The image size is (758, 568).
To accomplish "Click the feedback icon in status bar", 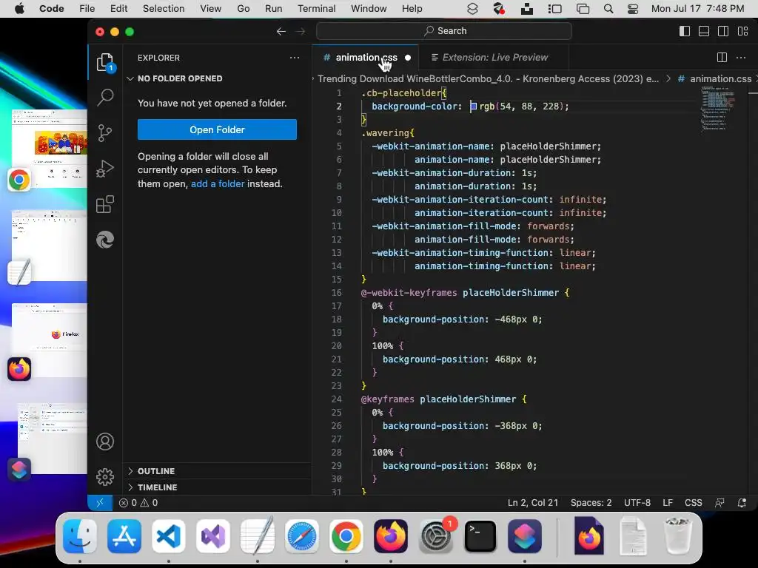I will pos(720,503).
